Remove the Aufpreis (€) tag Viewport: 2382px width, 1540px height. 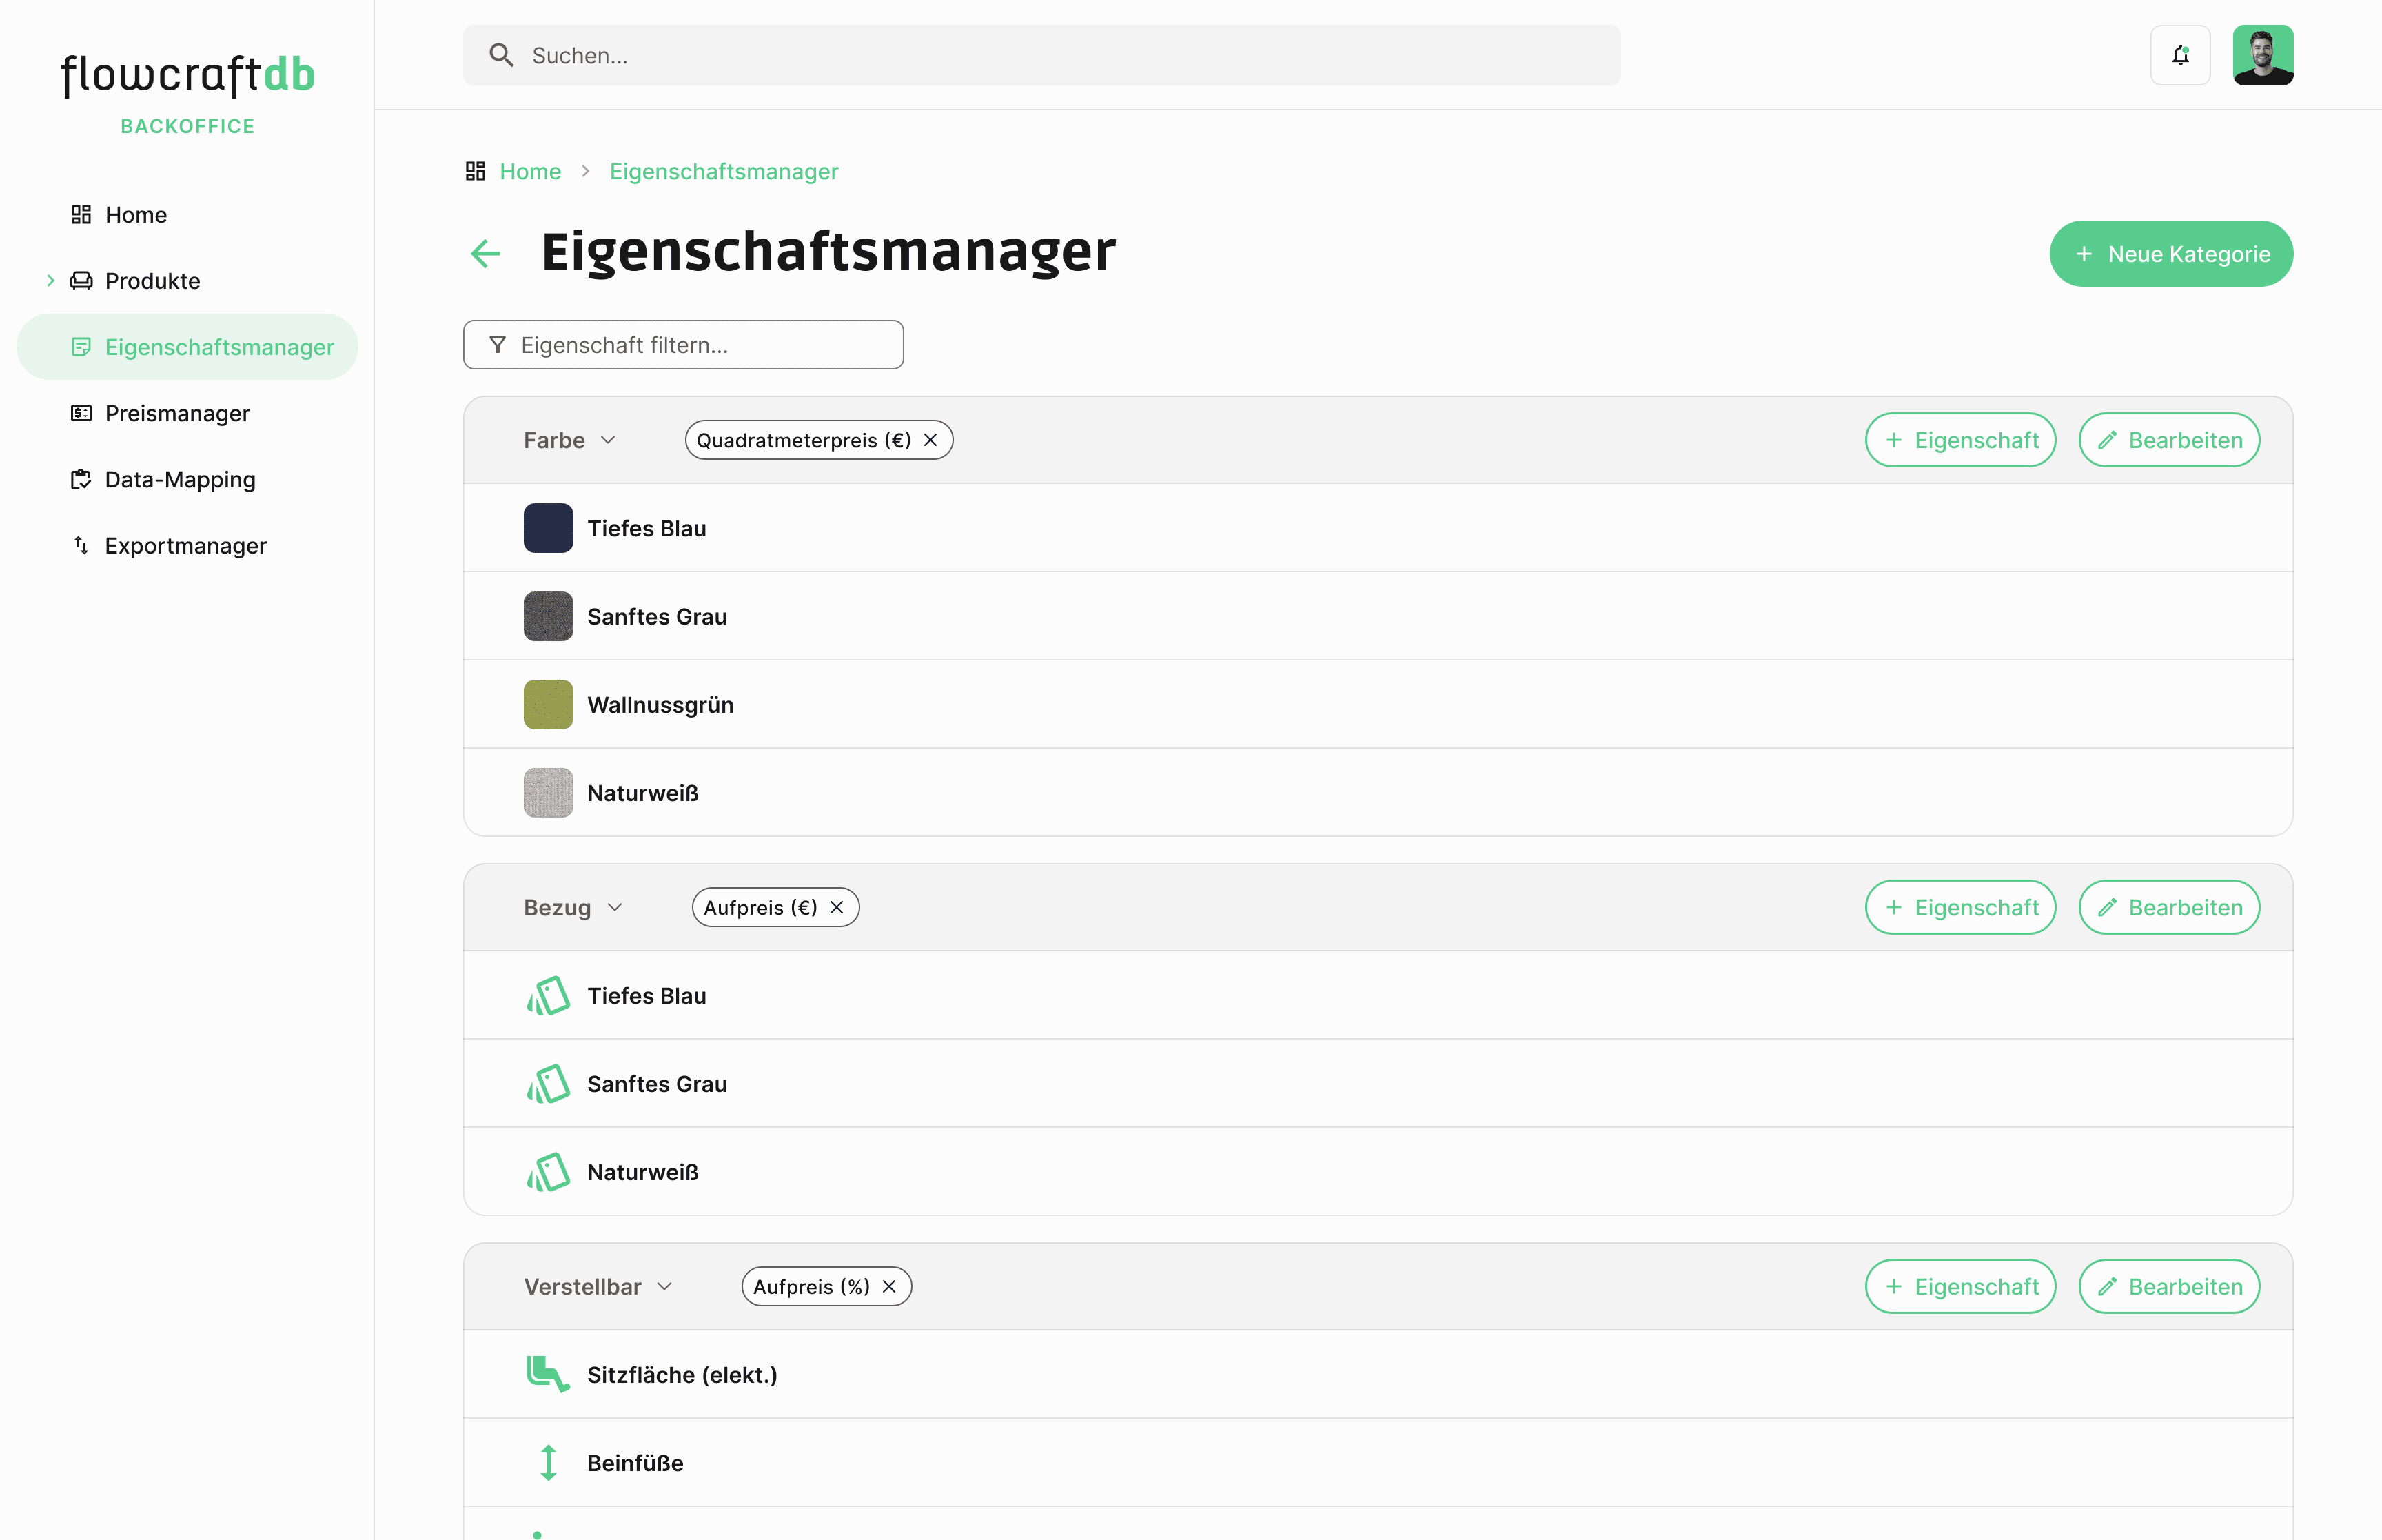837,907
